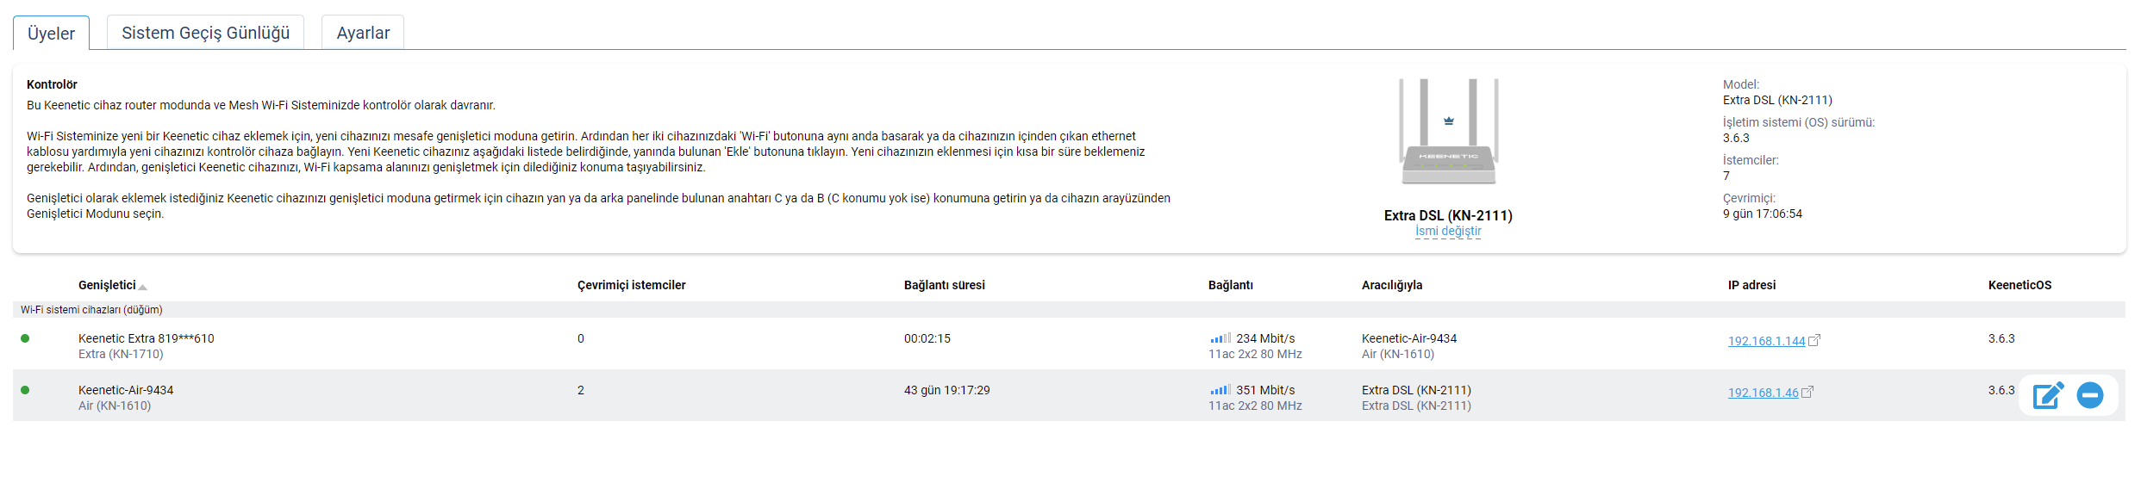
Task: Open the Üyeler tab
Action: tap(51, 33)
